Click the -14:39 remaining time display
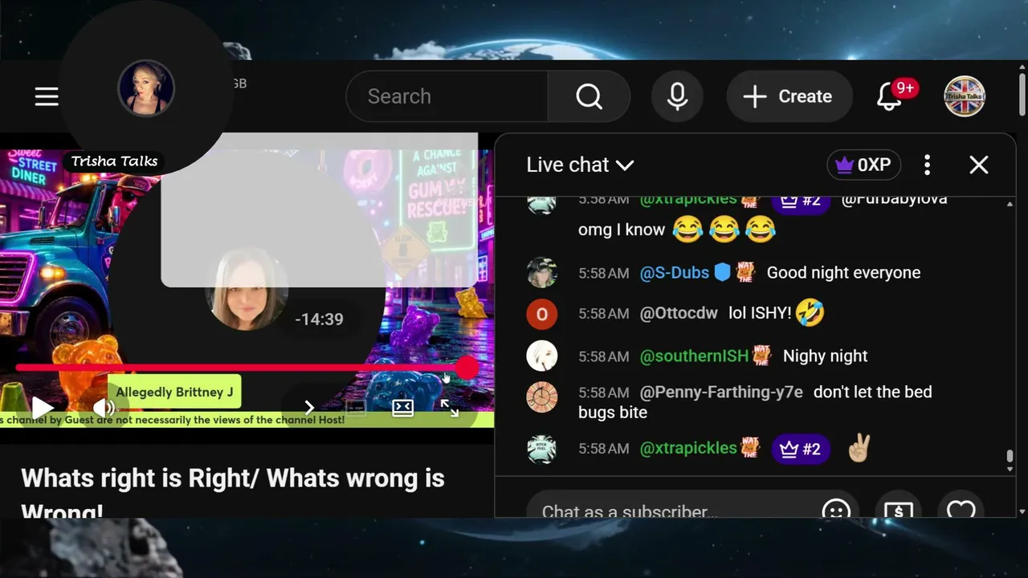Screen dimensions: 1028x578 point(319,319)
